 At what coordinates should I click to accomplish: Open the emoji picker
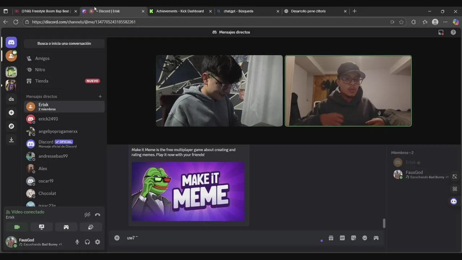pos(365,238)
